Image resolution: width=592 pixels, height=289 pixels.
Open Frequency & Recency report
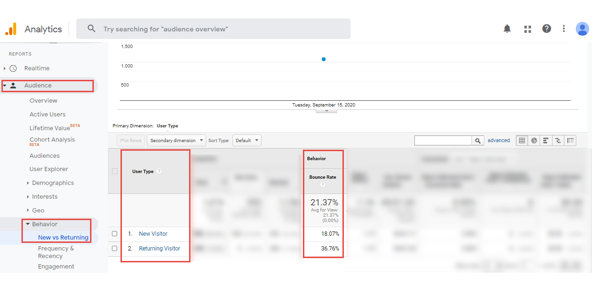click(x=56, y=252)
